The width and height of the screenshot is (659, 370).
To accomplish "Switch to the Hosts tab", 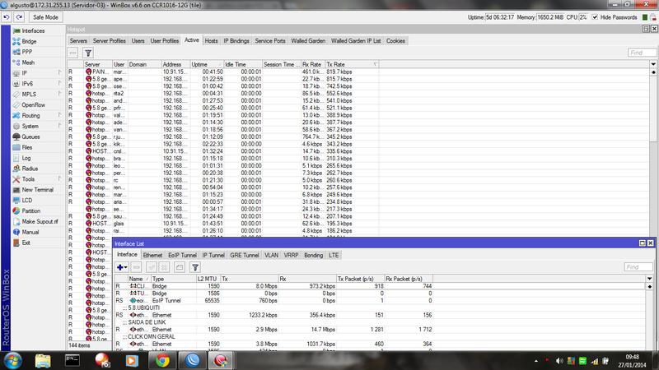I will pos(211,40).
